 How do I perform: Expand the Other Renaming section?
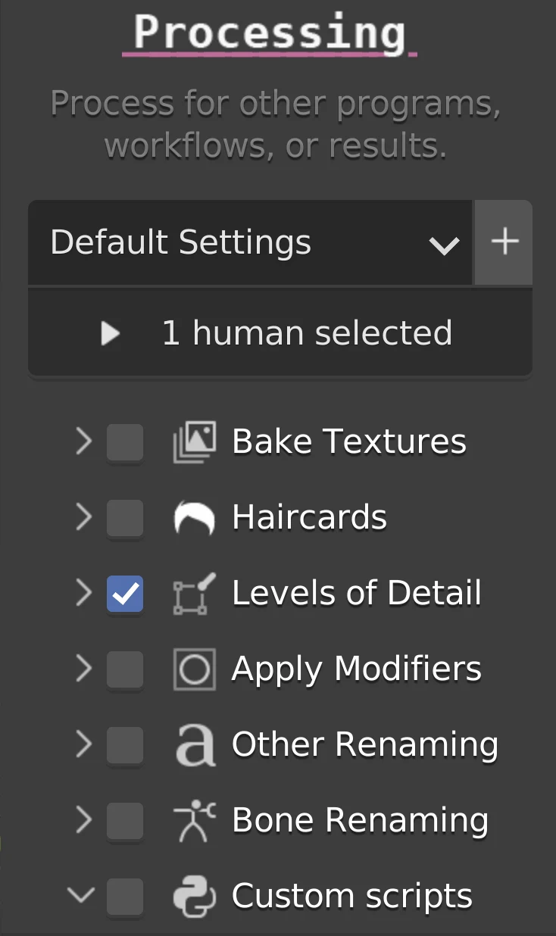(83, 744)
